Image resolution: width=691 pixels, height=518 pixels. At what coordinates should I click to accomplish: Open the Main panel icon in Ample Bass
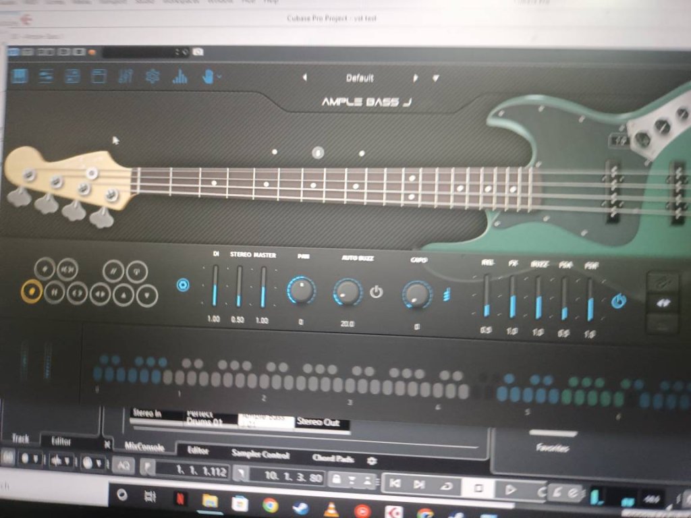tap(20, 76)
